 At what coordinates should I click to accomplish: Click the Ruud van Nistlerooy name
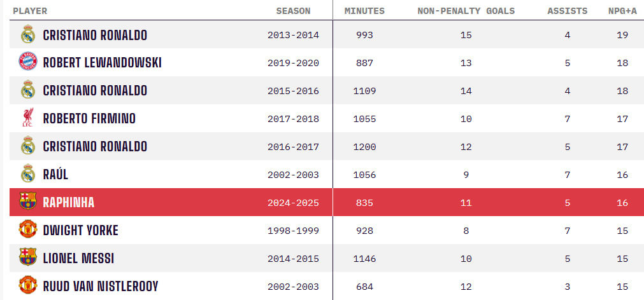[x=101, y=287]
